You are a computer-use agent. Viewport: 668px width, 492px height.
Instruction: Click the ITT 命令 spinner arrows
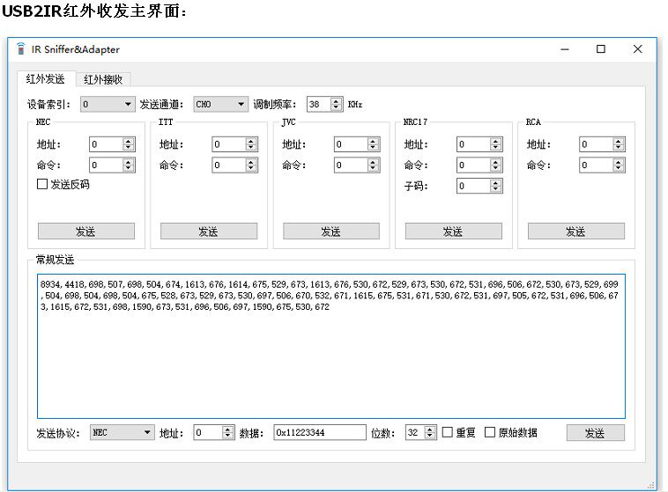tap(251, 165)
